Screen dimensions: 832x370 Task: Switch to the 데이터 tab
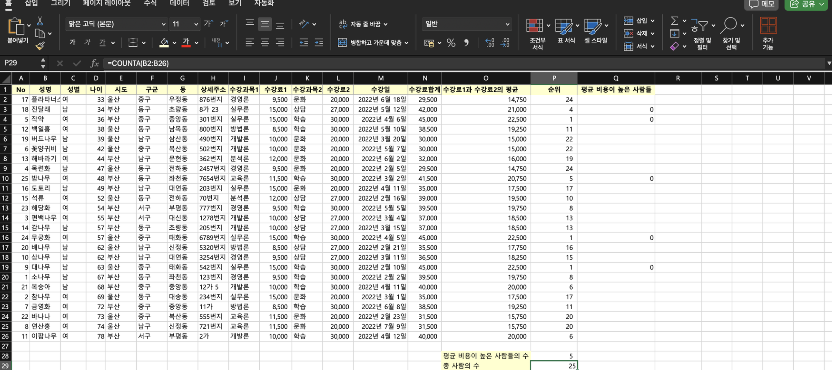[x=179, y=3]
